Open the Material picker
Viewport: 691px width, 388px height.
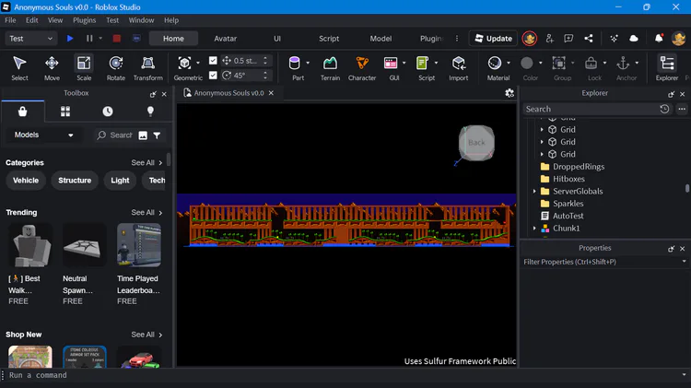(495, 63)
